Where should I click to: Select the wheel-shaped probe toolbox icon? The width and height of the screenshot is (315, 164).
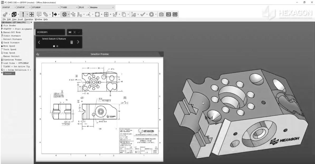coord(65,14)
